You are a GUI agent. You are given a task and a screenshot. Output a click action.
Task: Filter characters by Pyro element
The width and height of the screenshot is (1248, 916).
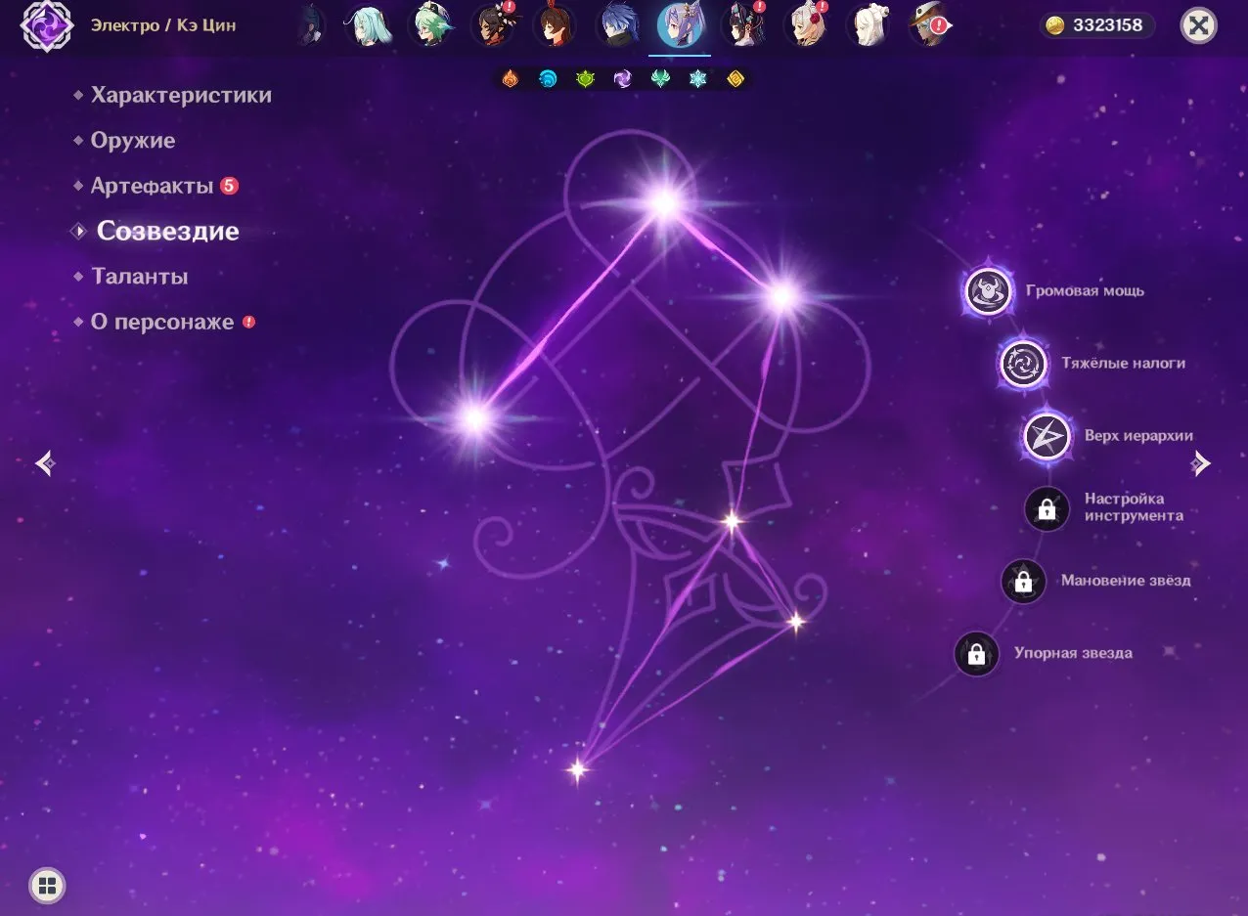pos(510,79)
